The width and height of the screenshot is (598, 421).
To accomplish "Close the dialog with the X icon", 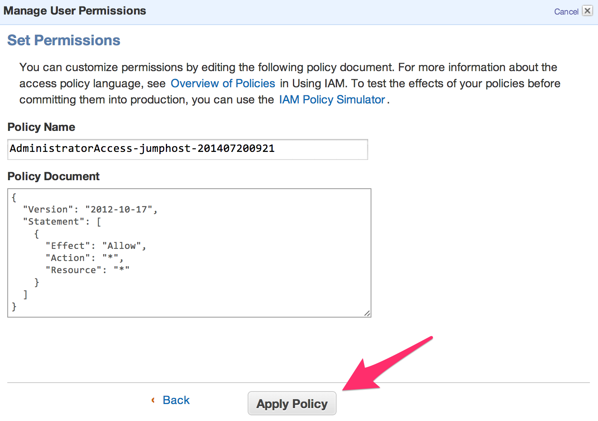I will click(587, 11).
